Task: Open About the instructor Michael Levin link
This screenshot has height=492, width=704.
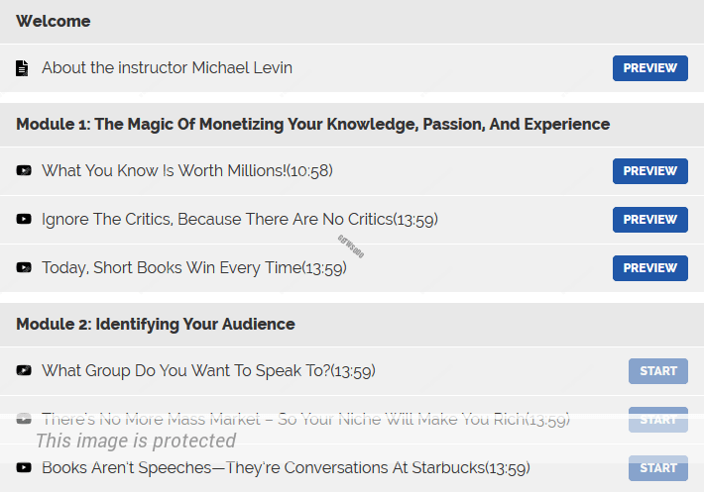Action: (x=167, y=68)
